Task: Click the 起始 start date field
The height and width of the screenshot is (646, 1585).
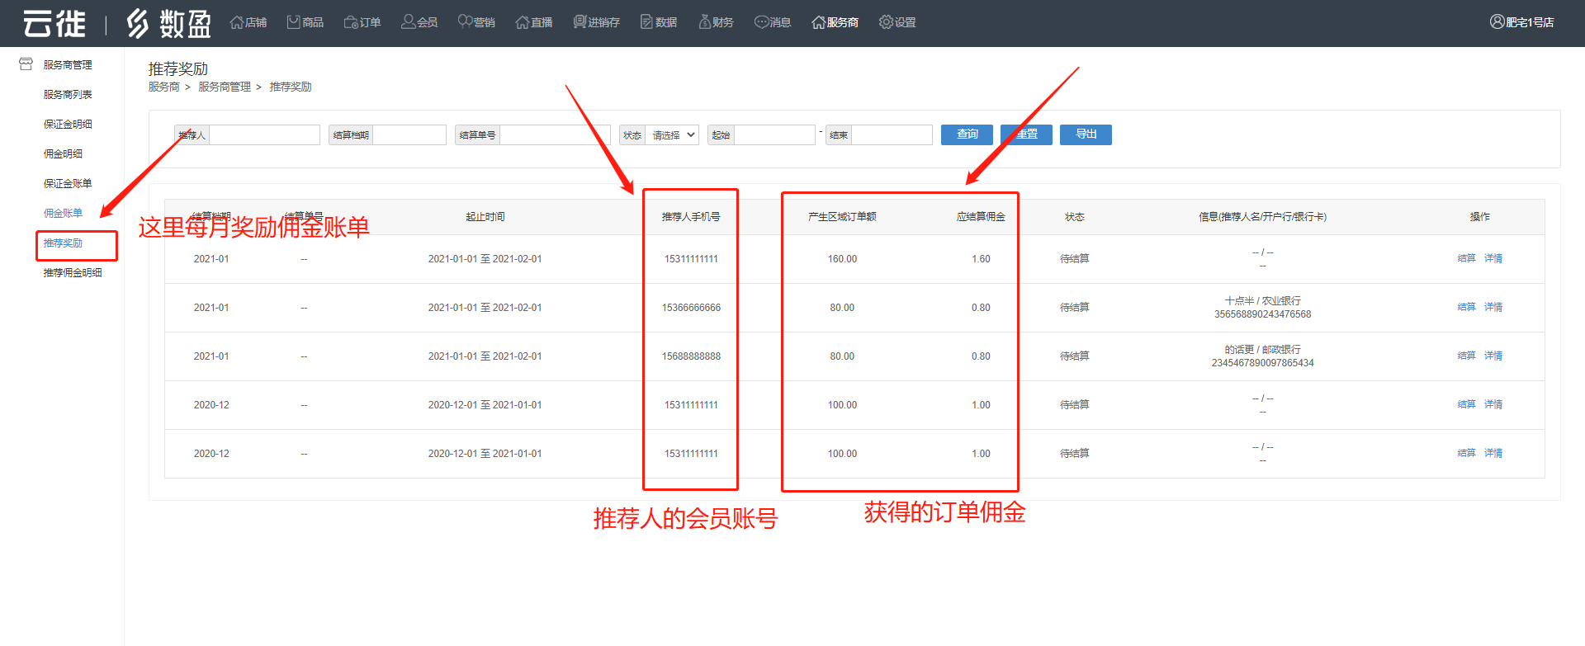Action: [x=774, y=135]
